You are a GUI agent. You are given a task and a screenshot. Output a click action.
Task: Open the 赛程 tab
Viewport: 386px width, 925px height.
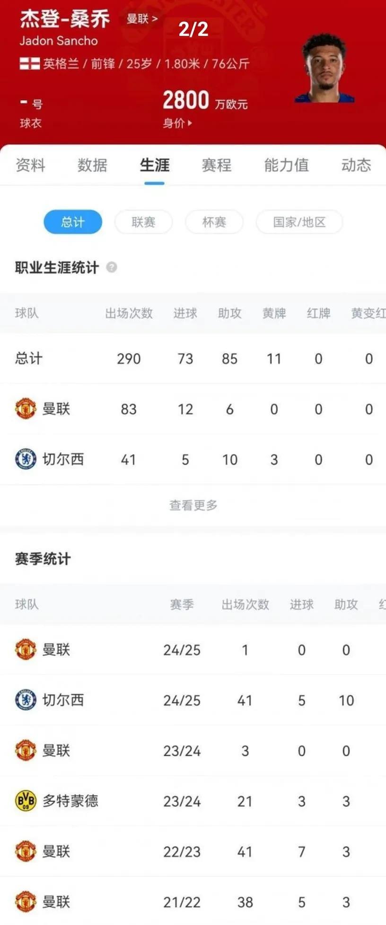(x=216, y=165)
